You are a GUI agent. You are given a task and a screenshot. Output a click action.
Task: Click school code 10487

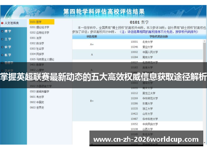[x=134, y=119]
